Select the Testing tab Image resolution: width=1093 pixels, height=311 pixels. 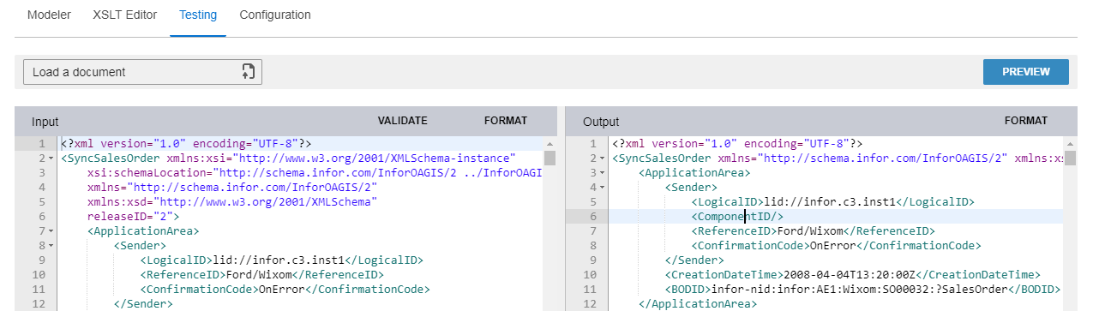[198, 15]
